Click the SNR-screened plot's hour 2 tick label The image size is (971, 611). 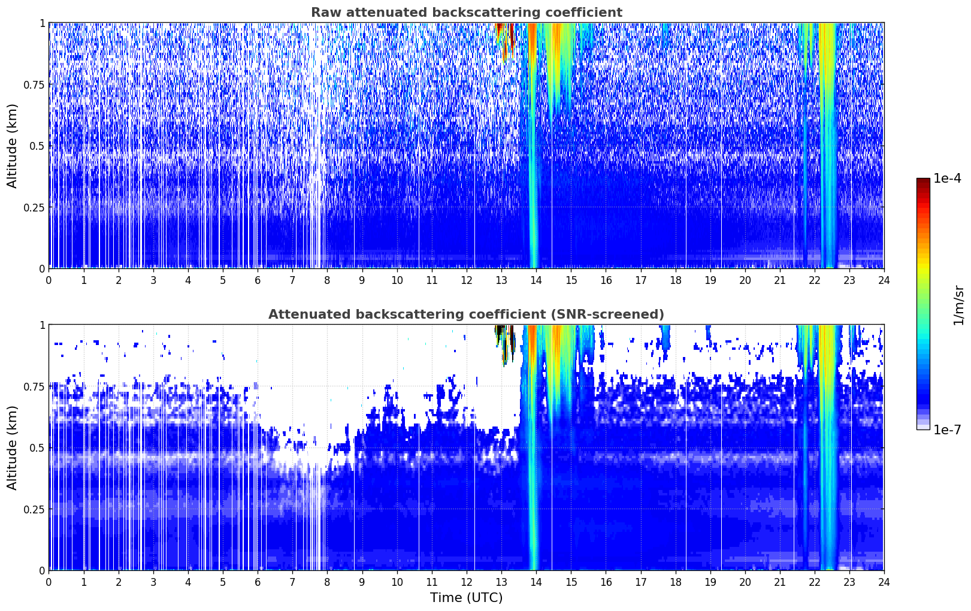click(x=119, y=582)
